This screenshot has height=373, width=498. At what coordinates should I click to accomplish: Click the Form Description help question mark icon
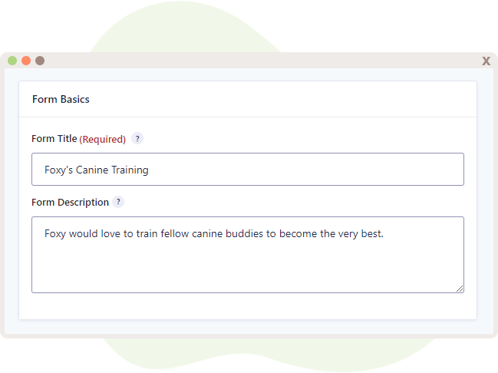(x=118, y=202)
